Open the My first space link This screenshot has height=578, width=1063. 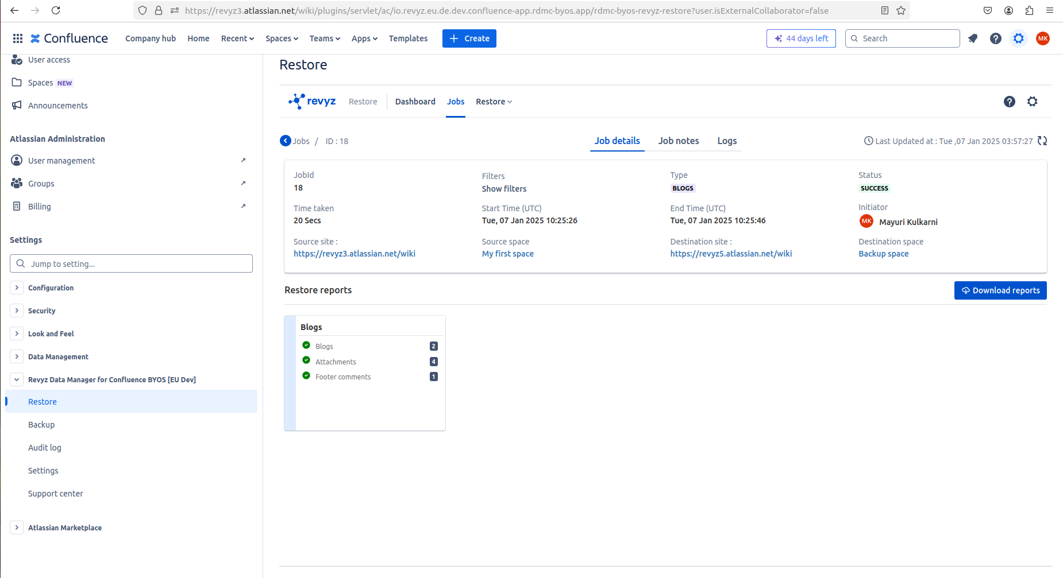click(508, 254)
